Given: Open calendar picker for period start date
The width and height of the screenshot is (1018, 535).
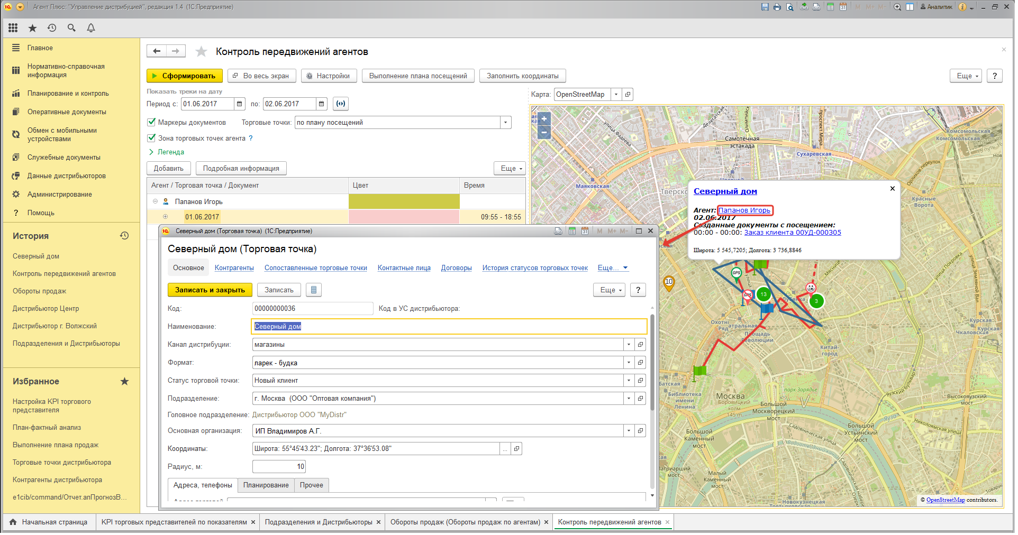Looking at the screenshot, I should tap(240, 104).
